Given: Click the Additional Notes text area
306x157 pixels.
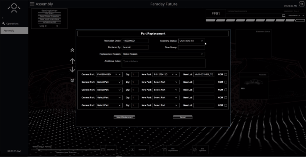Looking at the screenshot, I should pyautogui.click(x=164, y=63).
